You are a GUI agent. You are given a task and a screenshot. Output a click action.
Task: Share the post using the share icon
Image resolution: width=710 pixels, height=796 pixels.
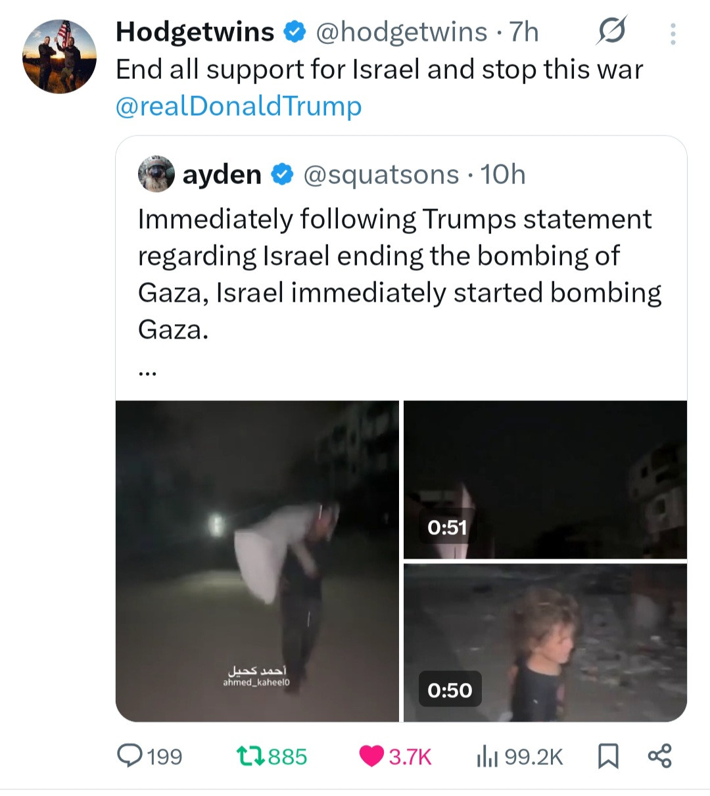click(x=660, y=756)
